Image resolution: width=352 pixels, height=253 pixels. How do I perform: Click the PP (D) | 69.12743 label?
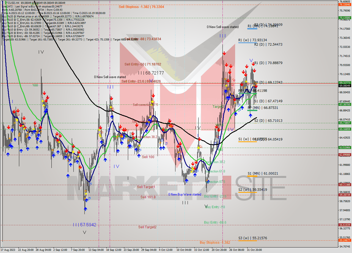click(268, 82)
